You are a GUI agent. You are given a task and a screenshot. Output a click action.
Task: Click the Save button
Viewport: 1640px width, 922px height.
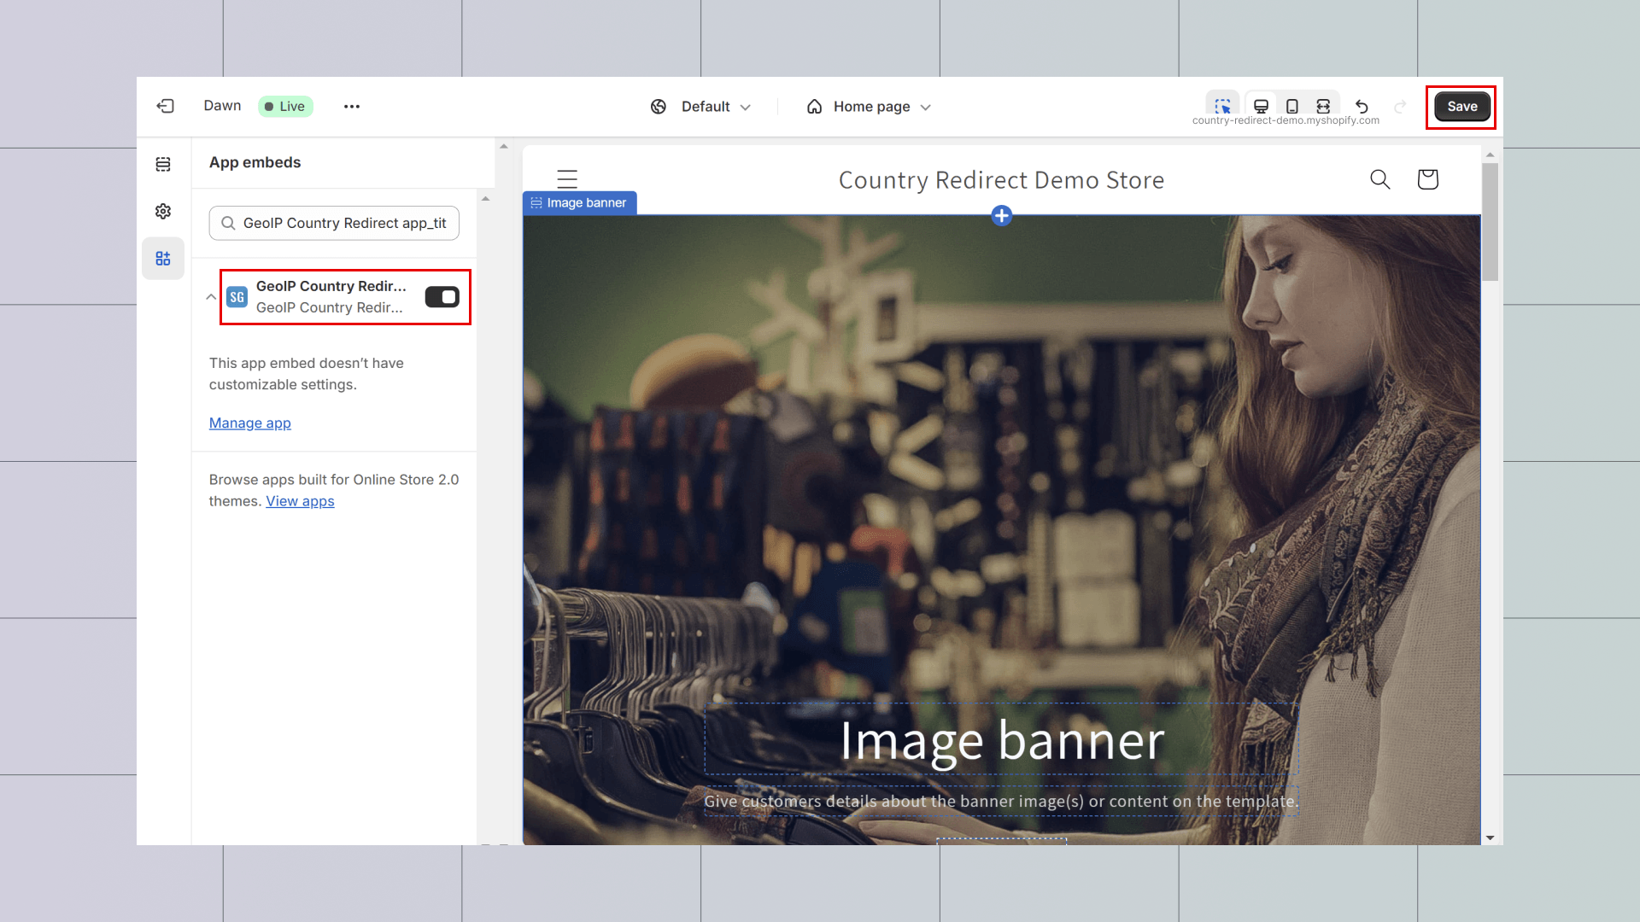point(1461,107)
